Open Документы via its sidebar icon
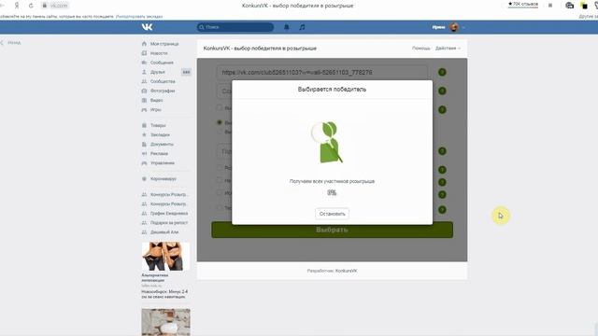This screenshot has height=336, width=598. 144,145
